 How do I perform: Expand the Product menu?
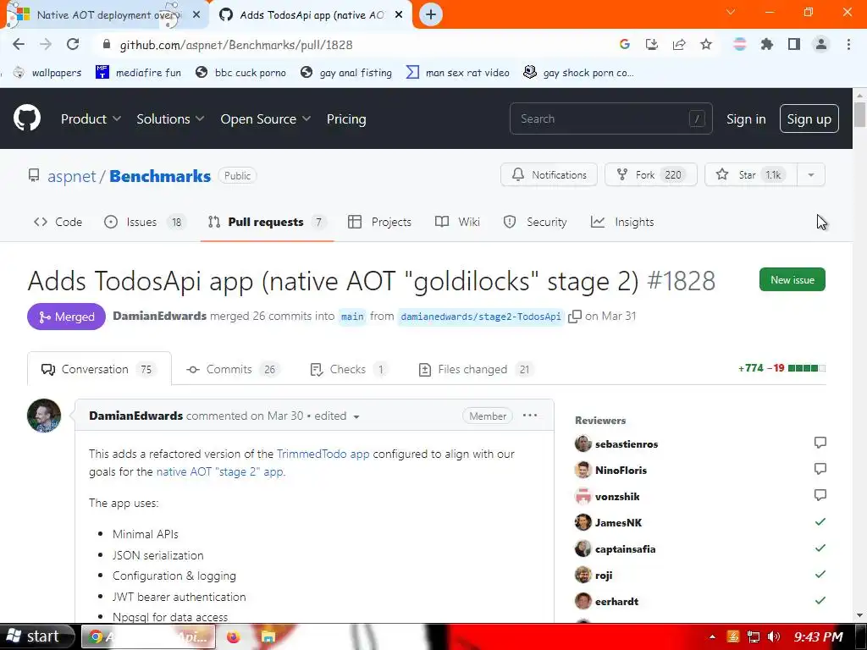91,118
